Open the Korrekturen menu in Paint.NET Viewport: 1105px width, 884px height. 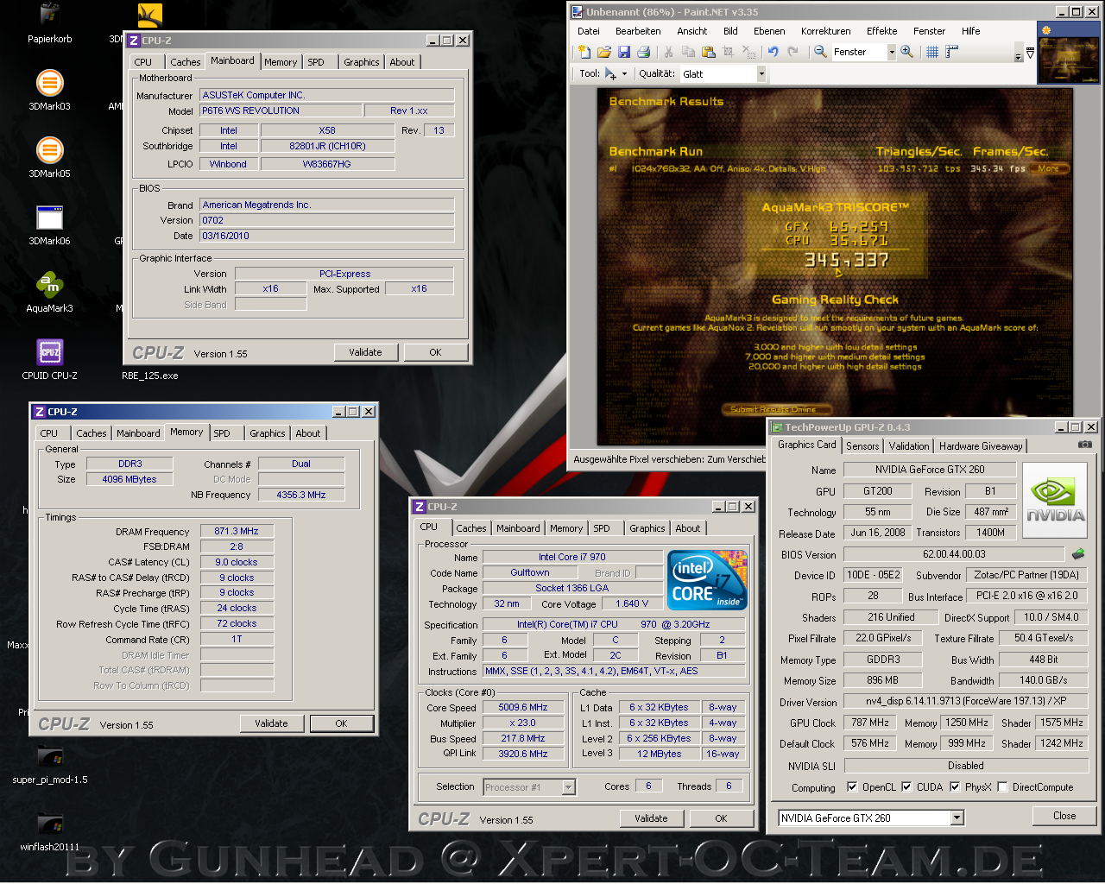pos(825,31)
